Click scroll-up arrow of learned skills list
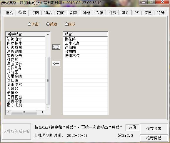The image size is (170, 143). (48, 34)
